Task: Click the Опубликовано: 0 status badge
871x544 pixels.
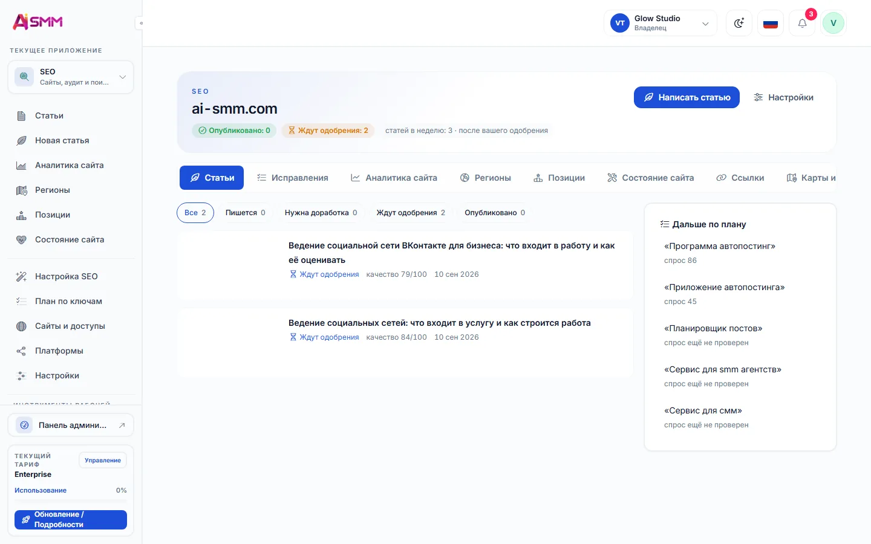Action: click(x=234, y=131)
